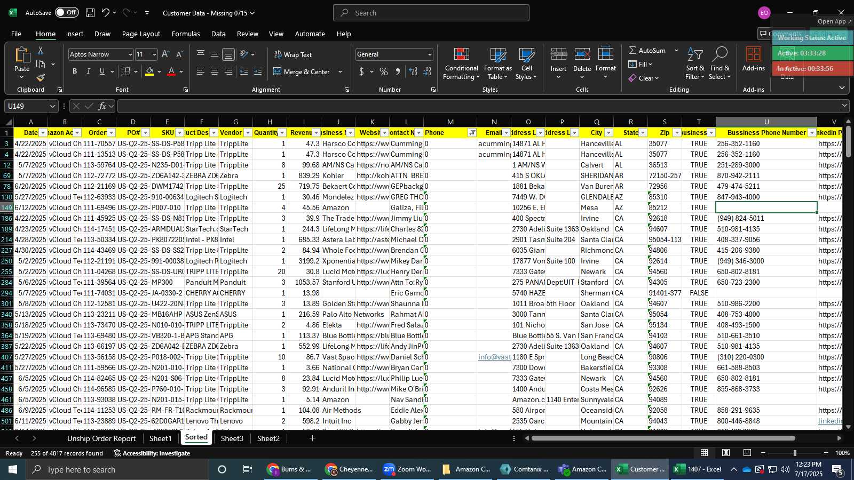Click the Save icon in title bar
This screenshot has width=854, height=480.
(90, 13)
